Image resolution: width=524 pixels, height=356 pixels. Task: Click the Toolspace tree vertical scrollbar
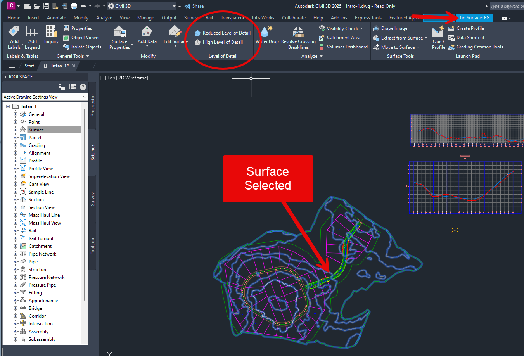coord(85,204)
